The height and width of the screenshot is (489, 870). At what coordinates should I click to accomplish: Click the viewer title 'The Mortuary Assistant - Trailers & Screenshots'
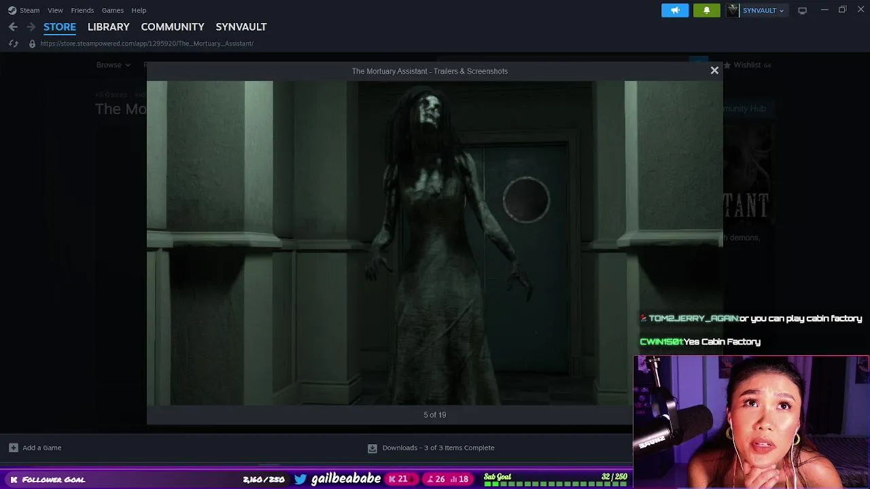point(430,71)
